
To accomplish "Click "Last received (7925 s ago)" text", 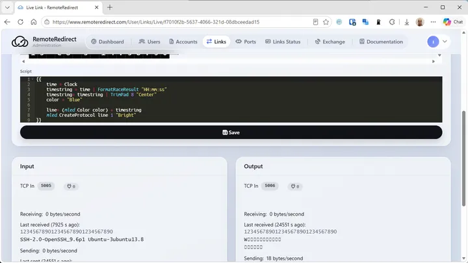I will click(50, 225).
